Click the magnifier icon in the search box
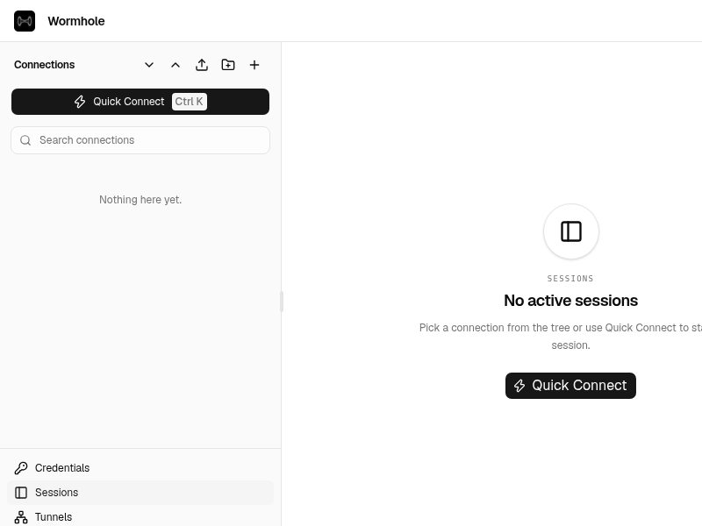The width and height of the screenshot is (702, 526). tap(25, 140)
